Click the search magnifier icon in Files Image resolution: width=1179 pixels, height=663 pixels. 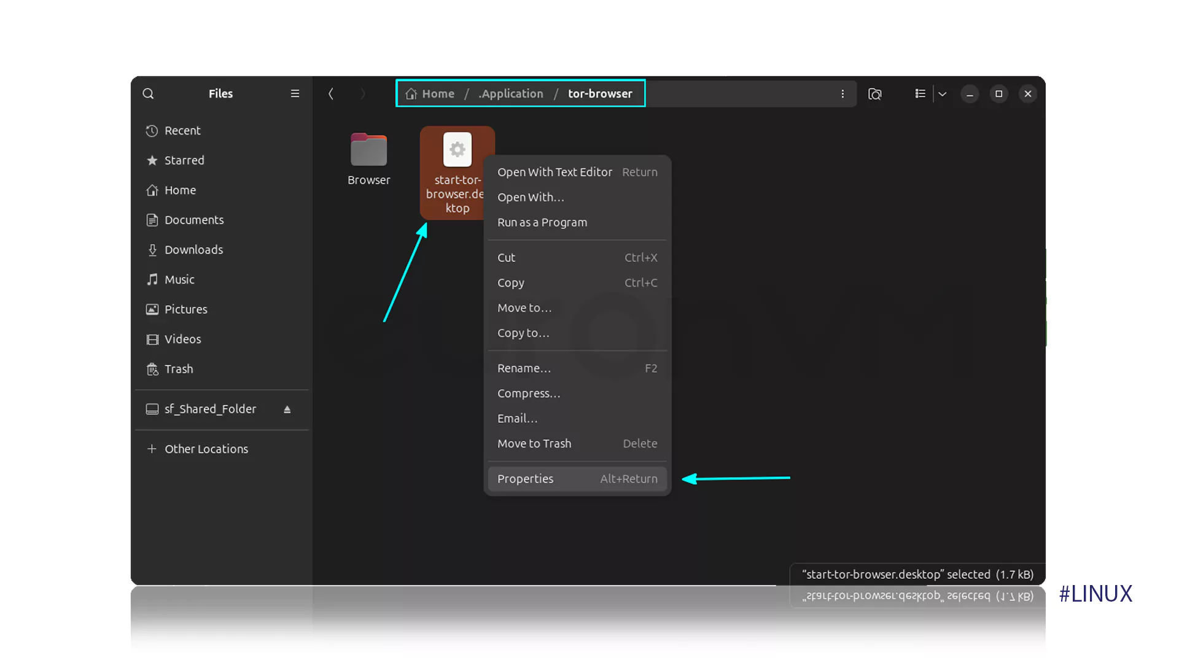(x=148, y=94)
